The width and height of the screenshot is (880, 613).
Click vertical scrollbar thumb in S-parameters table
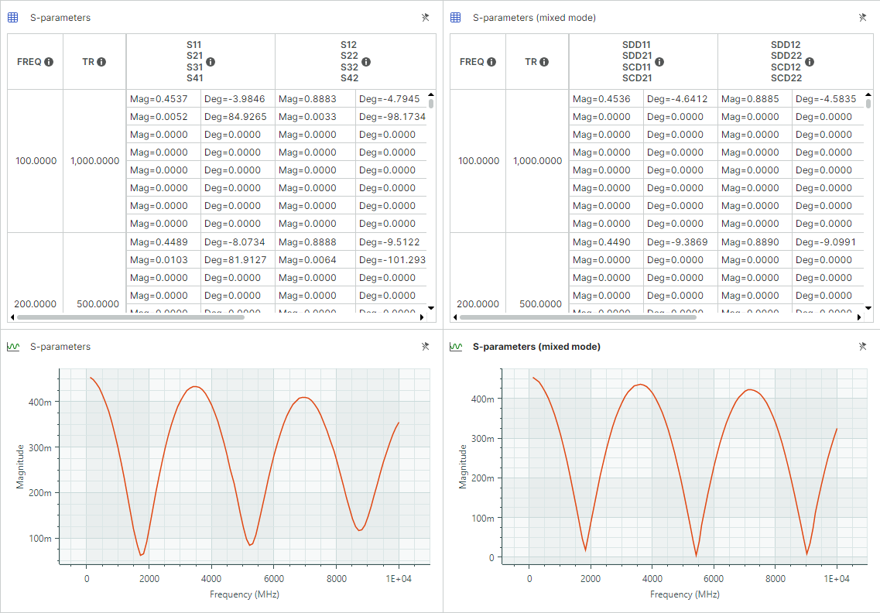(x=431, y=103)
